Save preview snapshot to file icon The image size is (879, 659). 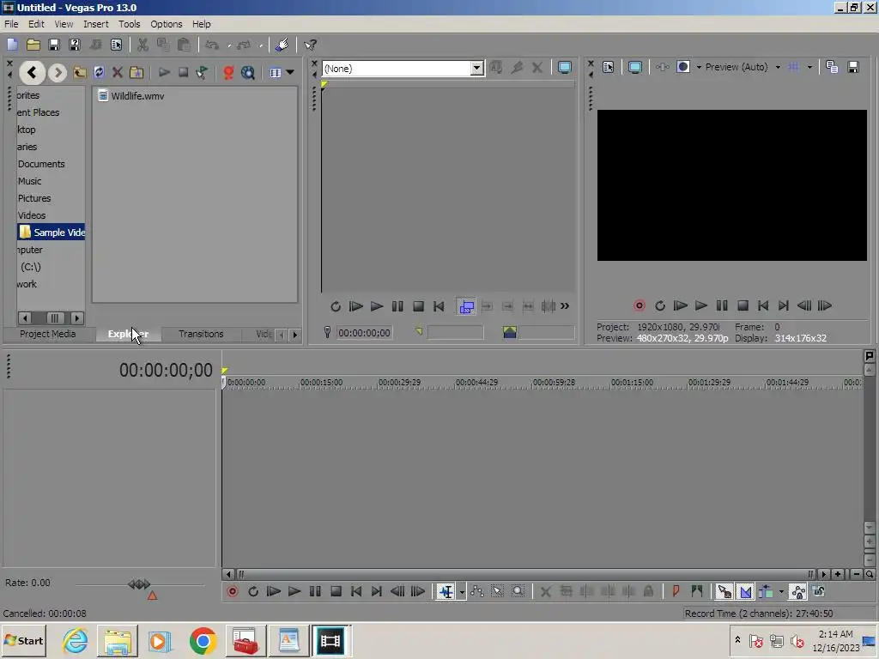click(853, 67)
